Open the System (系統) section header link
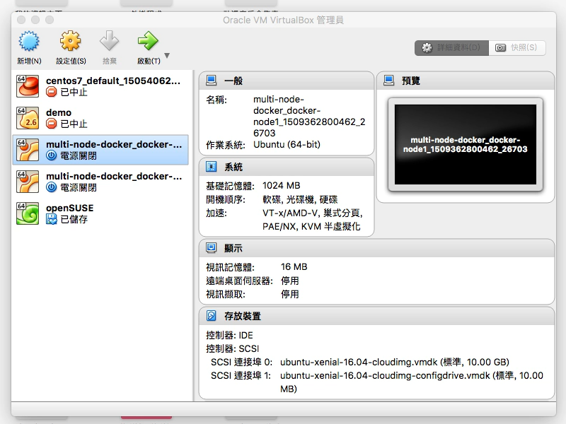This screenshot has width=566, height=424. [233, 167]
